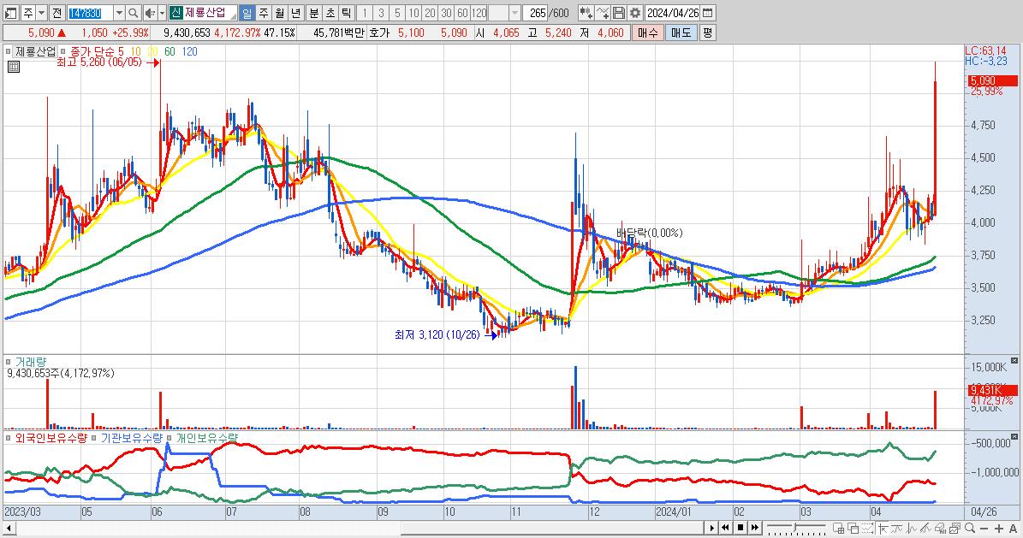Image resolution: width=1023 pixels, height=538 pixels.
Task: Click the eraser with bars icon at bottom
Action: point(941,529)
